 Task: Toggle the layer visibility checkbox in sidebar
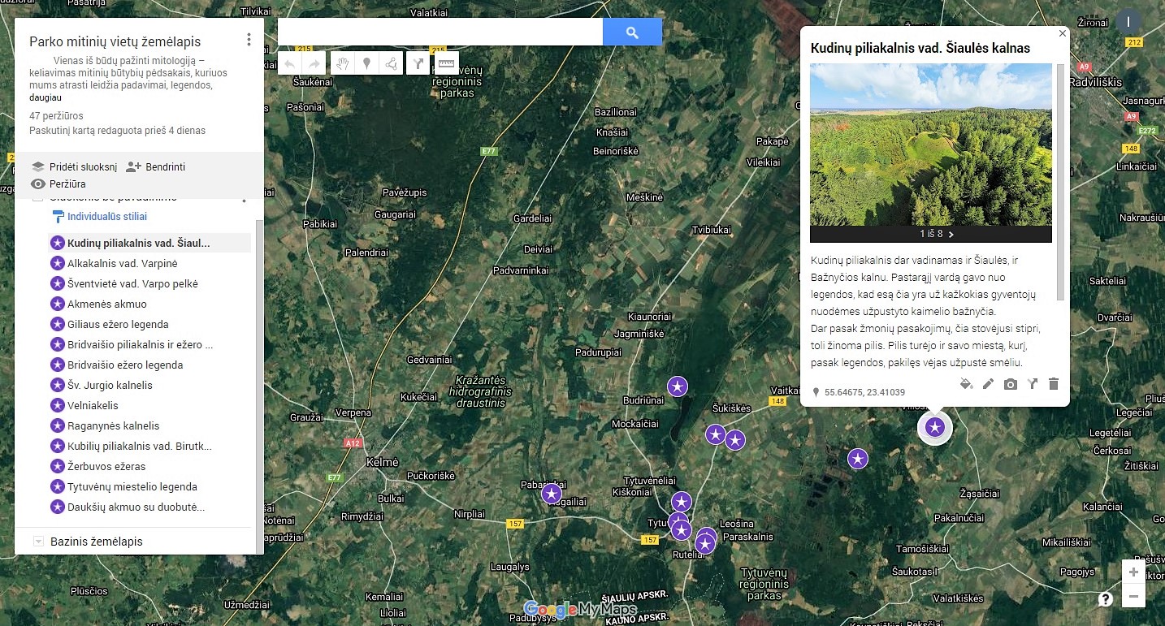coord(37,197)
